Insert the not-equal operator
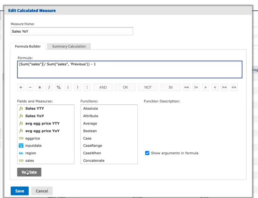 196,87
